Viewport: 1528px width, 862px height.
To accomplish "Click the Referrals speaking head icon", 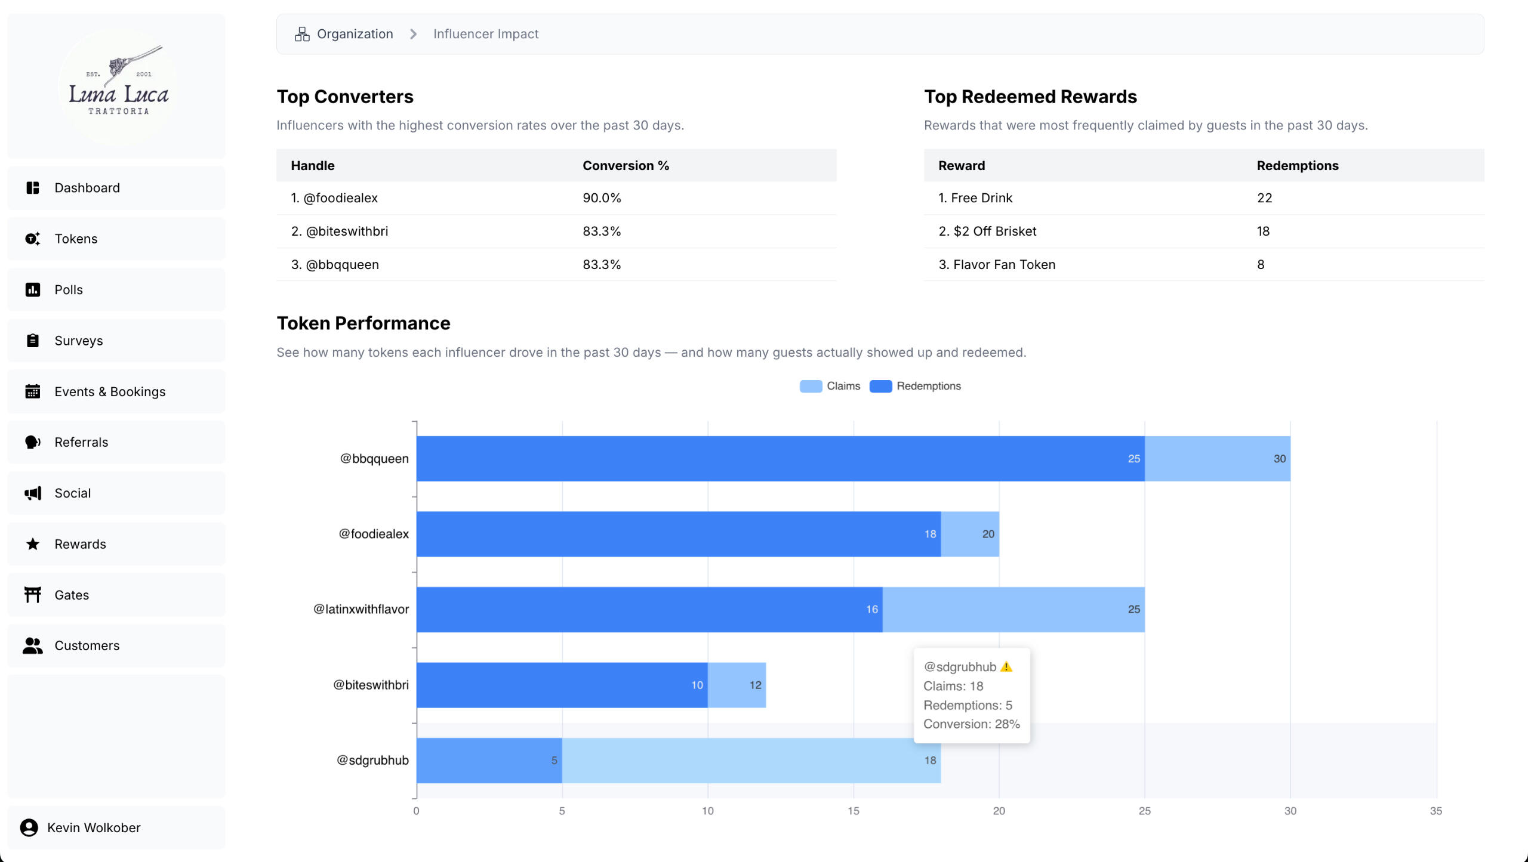I will tap(33, 442).
